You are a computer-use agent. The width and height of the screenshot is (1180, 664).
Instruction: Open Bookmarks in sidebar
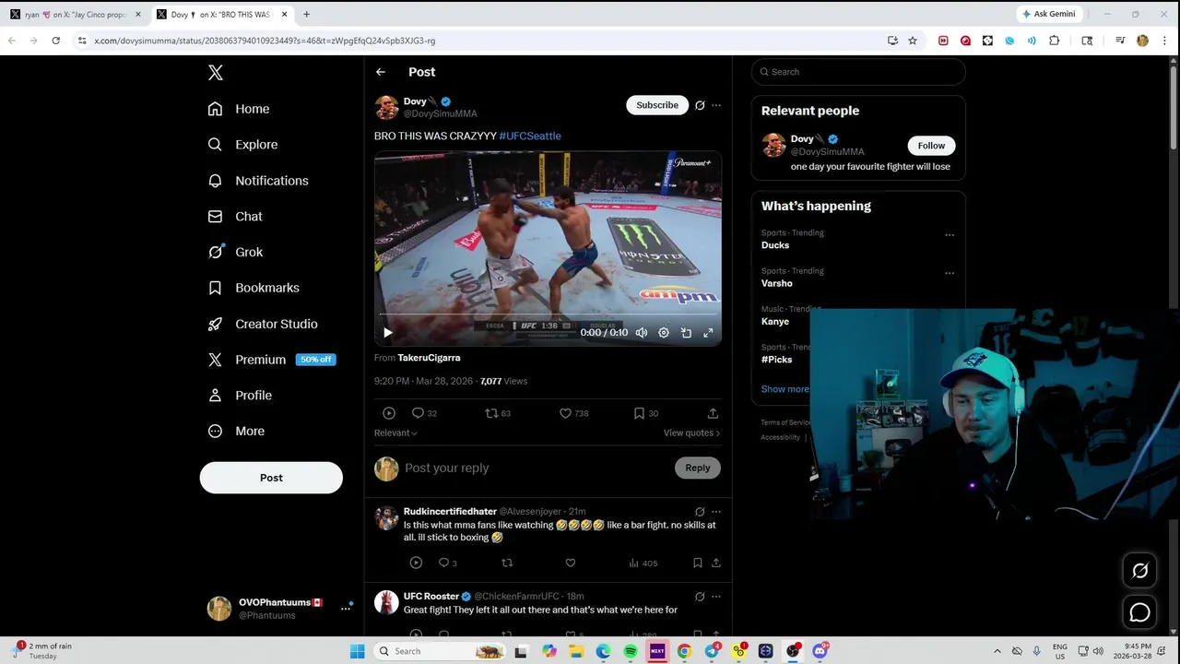tap(254, 288)
